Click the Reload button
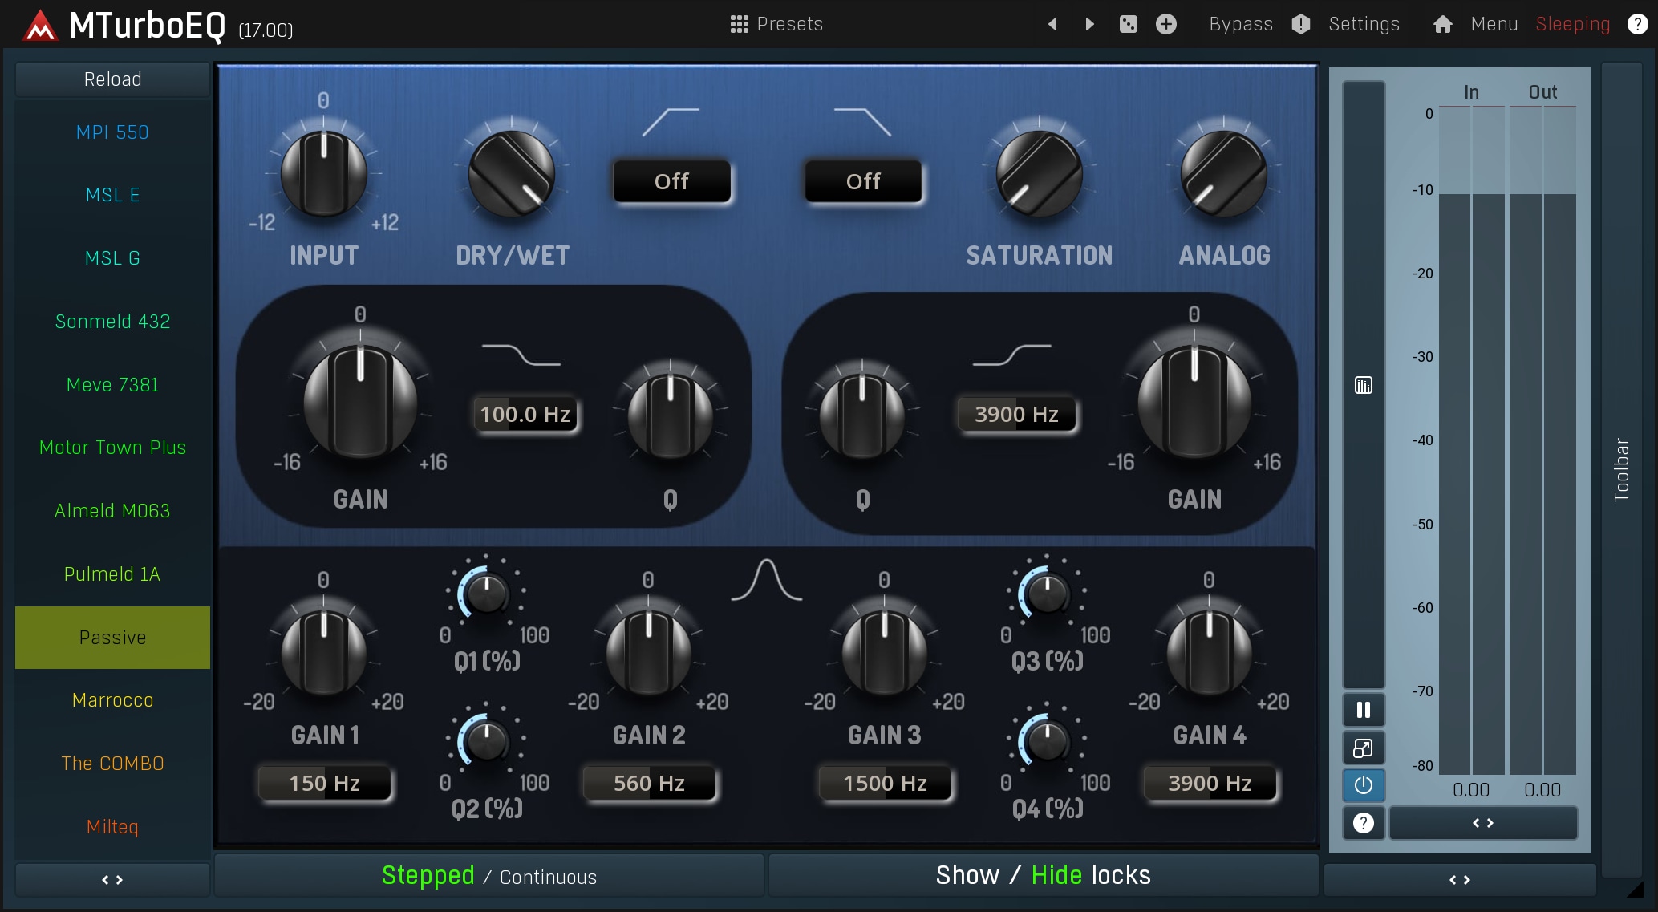 click(112, 79)
